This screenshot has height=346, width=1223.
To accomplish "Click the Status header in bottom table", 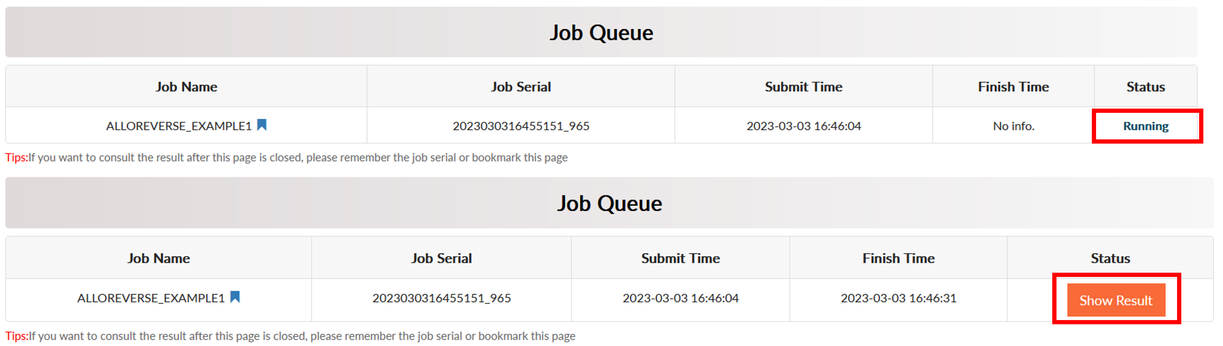I will 1110,258.
